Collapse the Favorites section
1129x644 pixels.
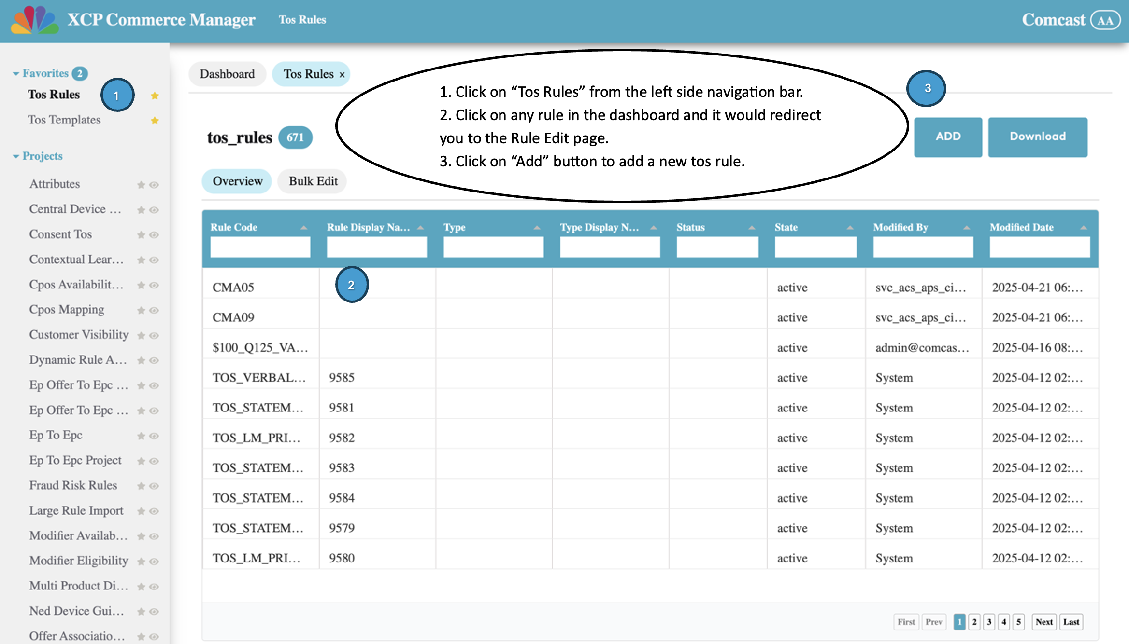click(16, 74)
